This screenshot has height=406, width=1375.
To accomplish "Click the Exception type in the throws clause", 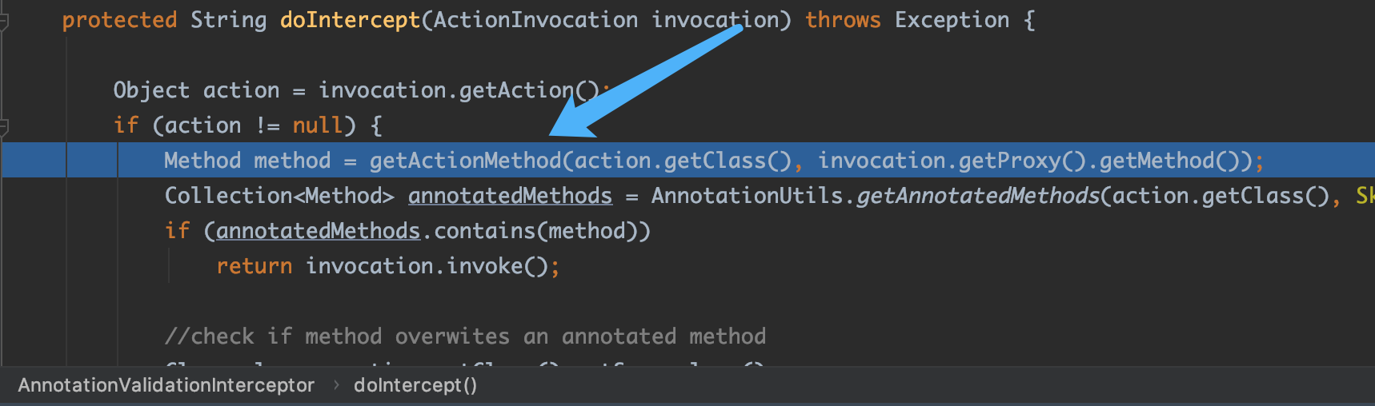I will point(952,20).
